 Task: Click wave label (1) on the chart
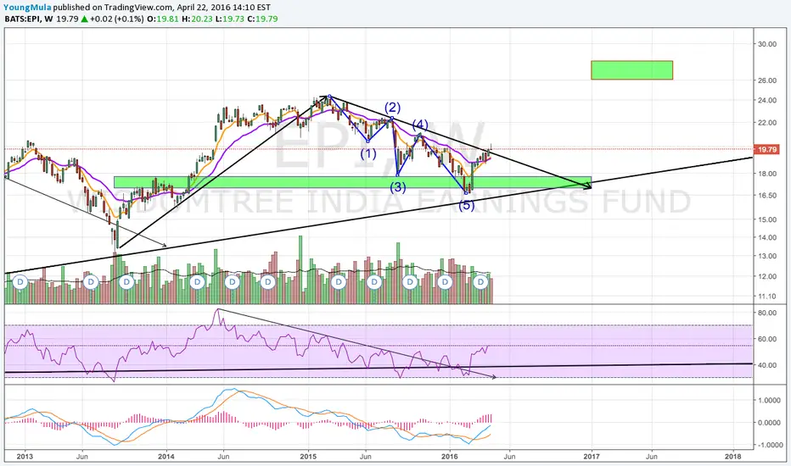click(368, 153)
